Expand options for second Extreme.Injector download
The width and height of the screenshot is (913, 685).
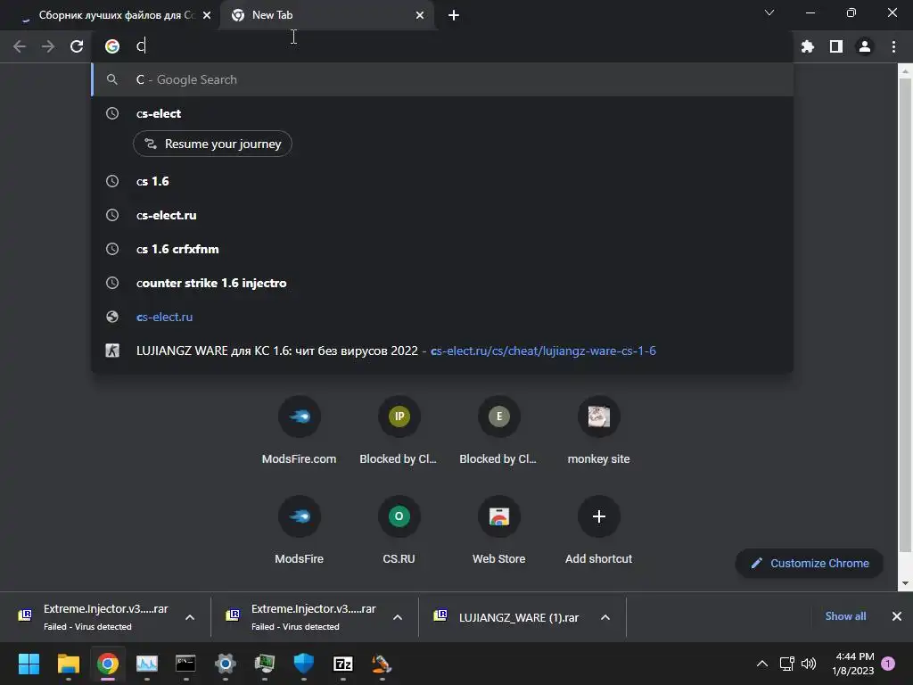point(398,617)
